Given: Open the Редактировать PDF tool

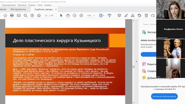Looking at the screenshot, I should (x=149, y=64).
